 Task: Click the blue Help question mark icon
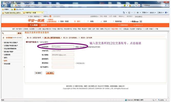pyautogui.click(x=166, y=13)
